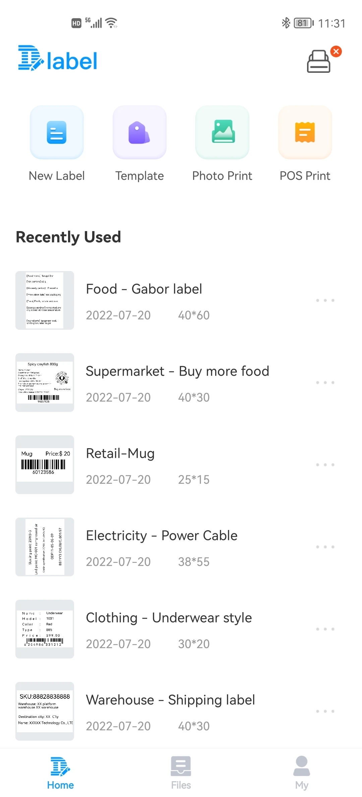Open POS Print
362x797 pixels.
point(305,132)
